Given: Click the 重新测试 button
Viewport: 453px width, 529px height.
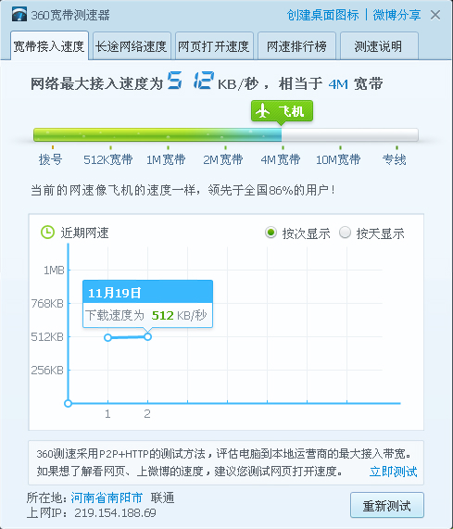Looking at the screenshot, I should pyautogui.click(x=387, y=505).
